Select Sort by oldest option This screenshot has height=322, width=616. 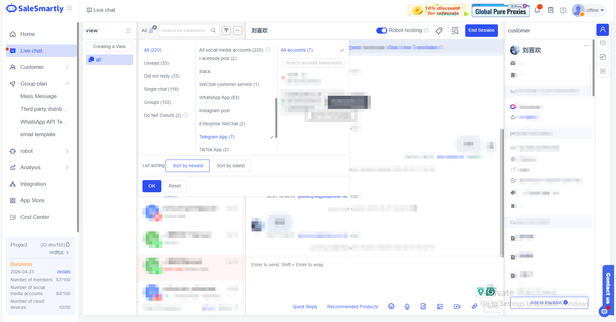pyautogui.click(x=230, y=166)
